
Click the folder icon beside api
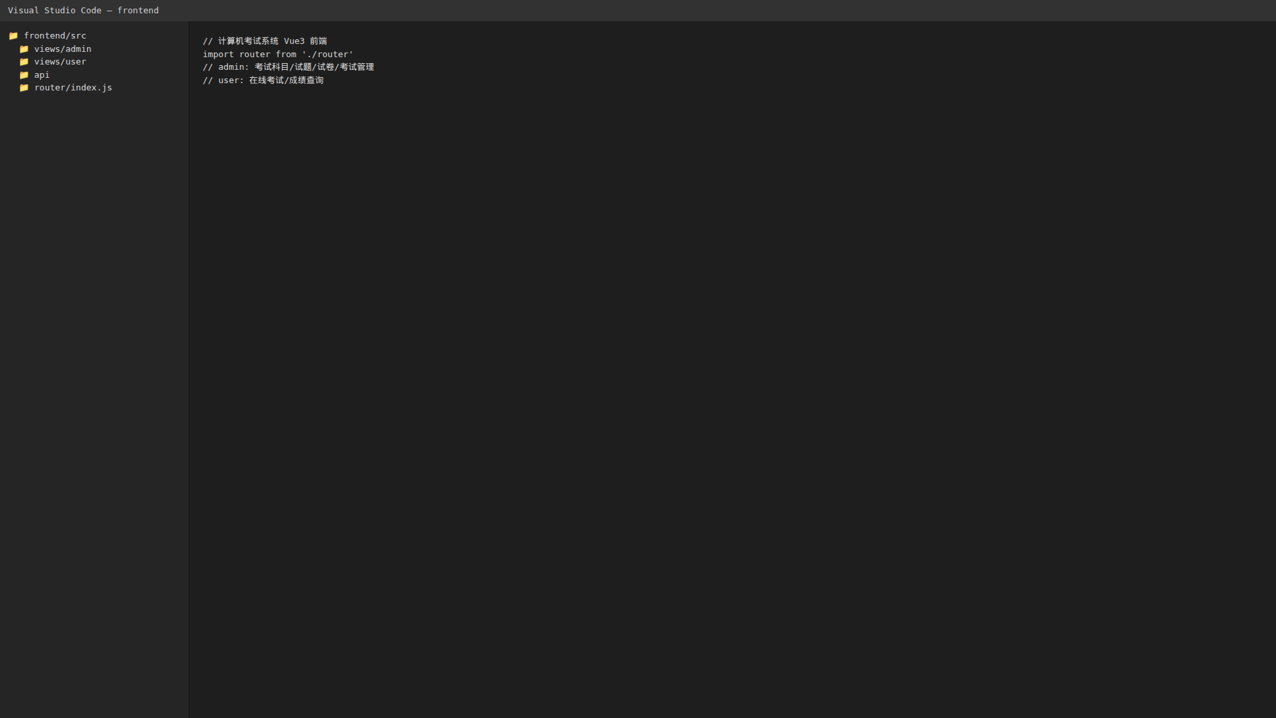pos(24,75)
